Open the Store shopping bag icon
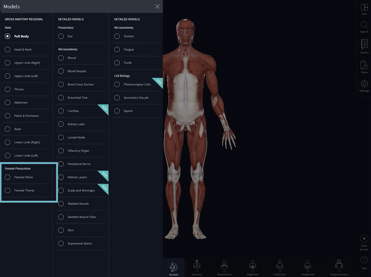371x277 pixels. pyautogui.click(x=364, y=65)
